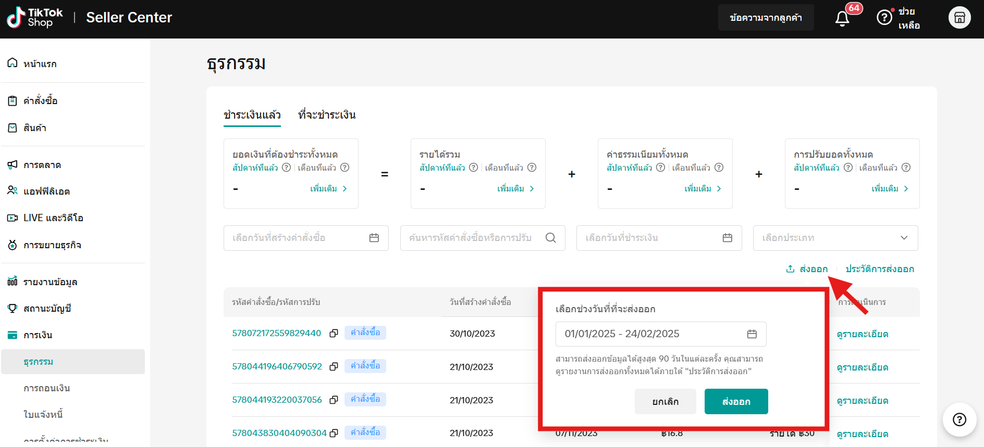
Task: Select เดือนที่แล้ว in ยอดเงินที่ต้องชำระทั้งหมด card
Action: (317, 168)
